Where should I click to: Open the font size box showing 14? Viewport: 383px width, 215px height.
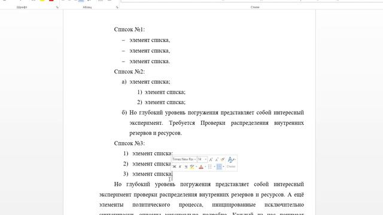point(202,159)
